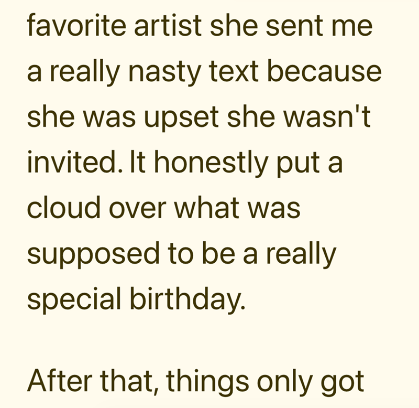Click the word "upset" in the text

[181, 117]
